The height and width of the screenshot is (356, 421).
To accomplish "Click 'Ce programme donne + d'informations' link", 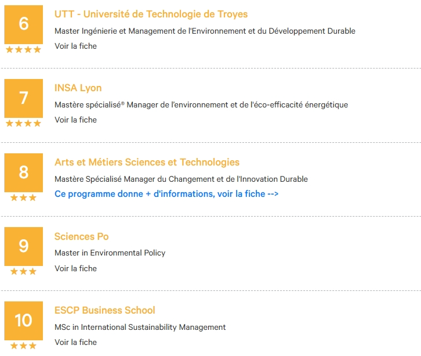I will 166,194.
